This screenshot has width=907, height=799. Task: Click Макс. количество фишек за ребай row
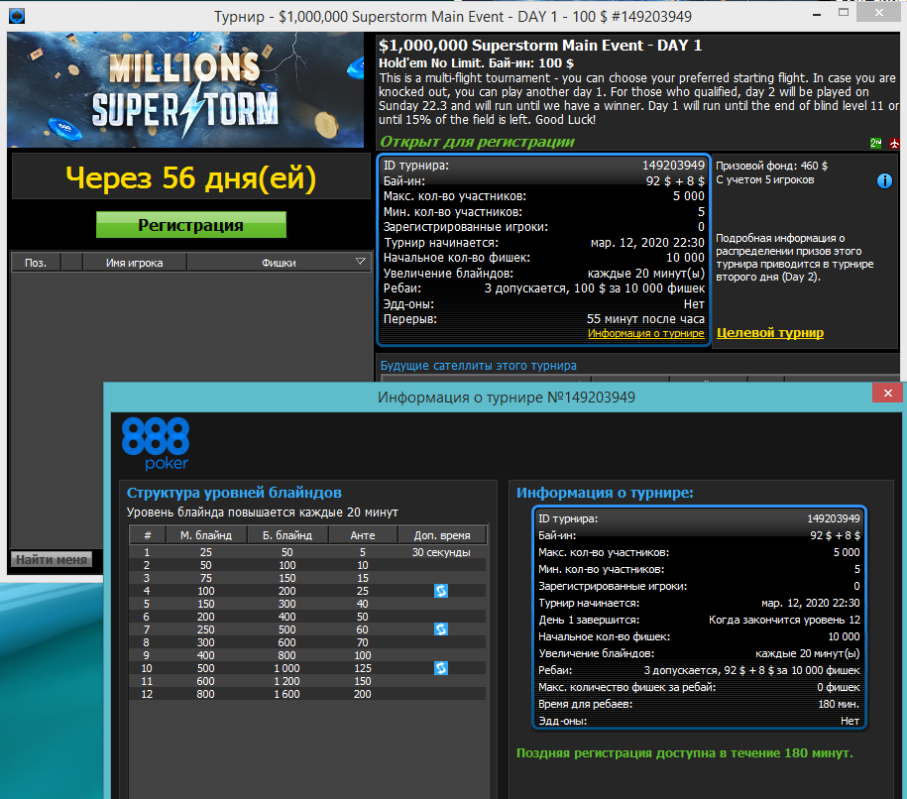click(699, 687)
